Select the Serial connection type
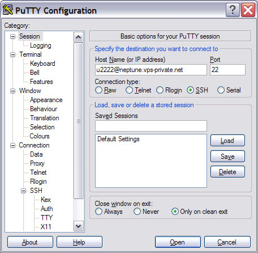Viewport: 258px width, 253px height. (x=221, y=90)
